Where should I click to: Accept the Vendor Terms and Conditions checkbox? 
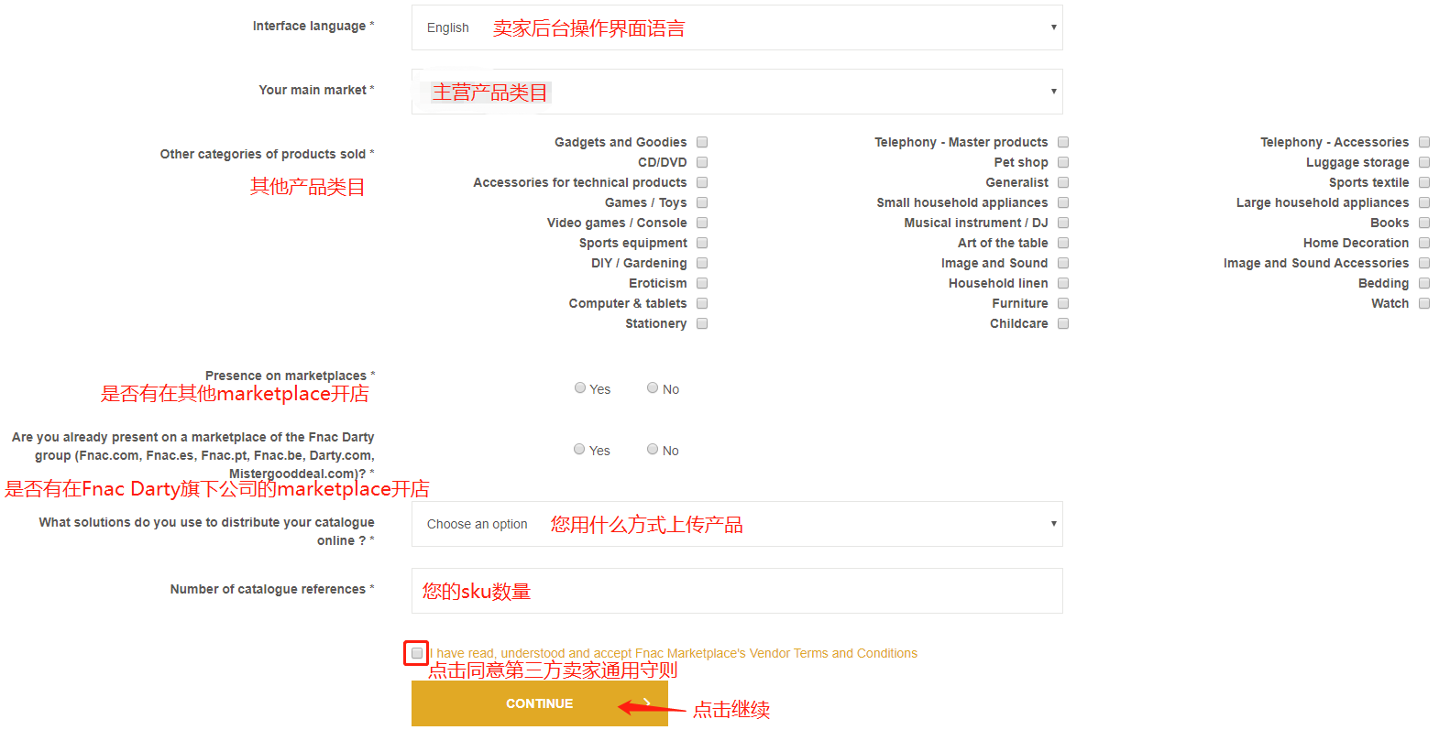tap(417, 653)
